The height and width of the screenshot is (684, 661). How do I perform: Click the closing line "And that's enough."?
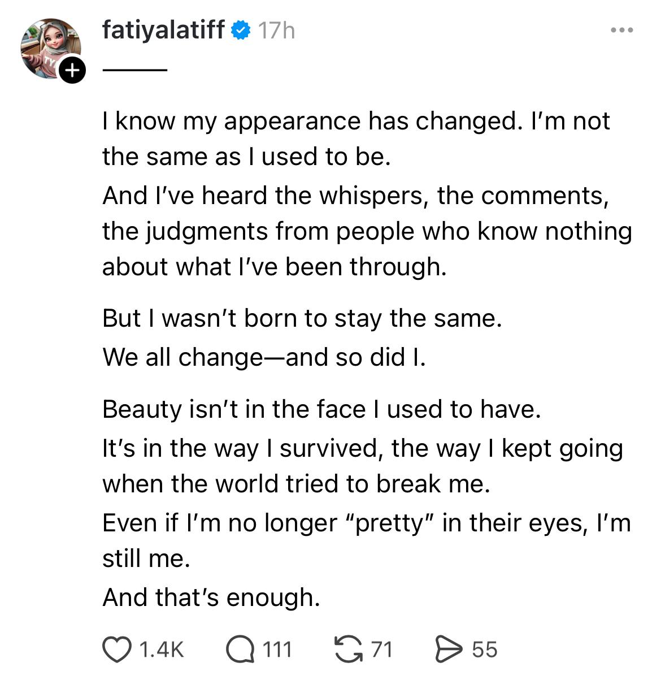[211, 597]
